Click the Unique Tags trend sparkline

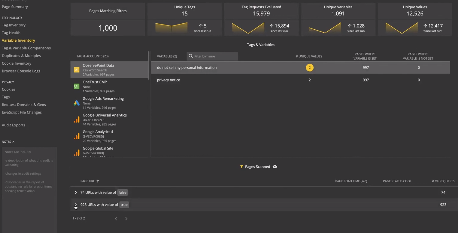point(171,28)
